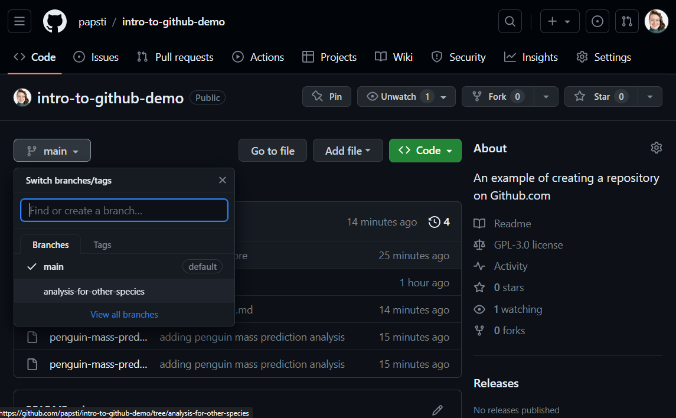Select the main branch in the list
Viewport: 676px width, 418px height.
click(x=54, y=267)
